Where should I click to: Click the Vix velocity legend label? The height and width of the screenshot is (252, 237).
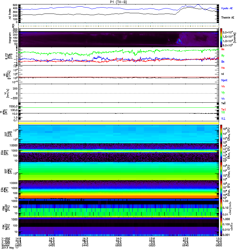click(x=223, y=99)
